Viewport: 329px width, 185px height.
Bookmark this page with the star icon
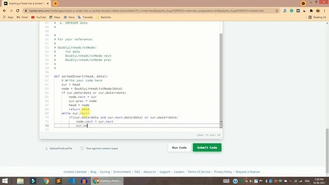277,11
